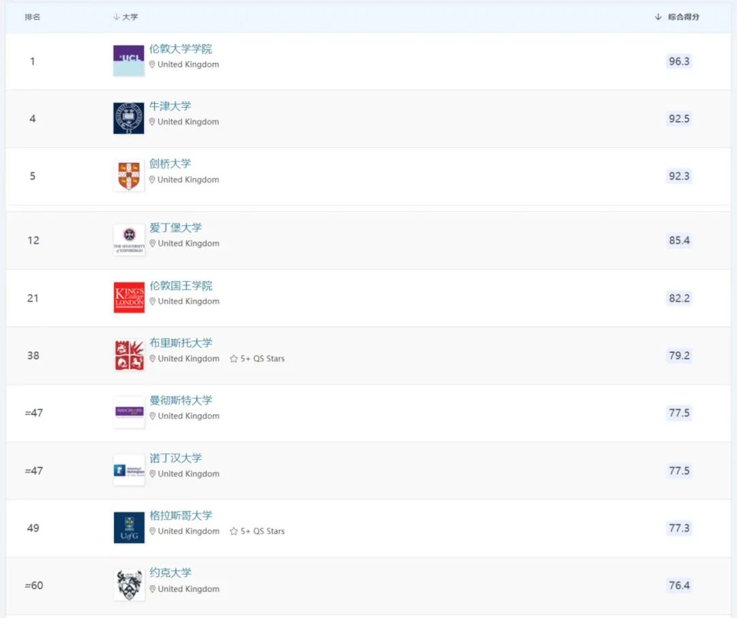This screenshot has height=618, width=737.
Task: Click the 85.4 score badge
Action: (x=679, y=240)
